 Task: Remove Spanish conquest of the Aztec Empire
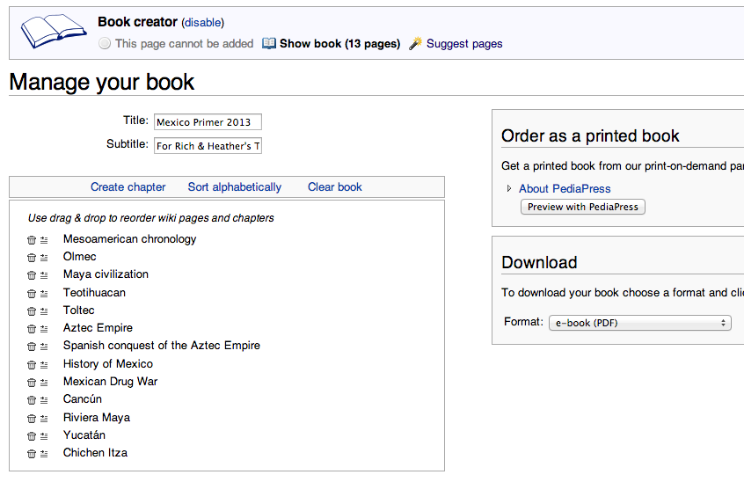tap(32, 347)
